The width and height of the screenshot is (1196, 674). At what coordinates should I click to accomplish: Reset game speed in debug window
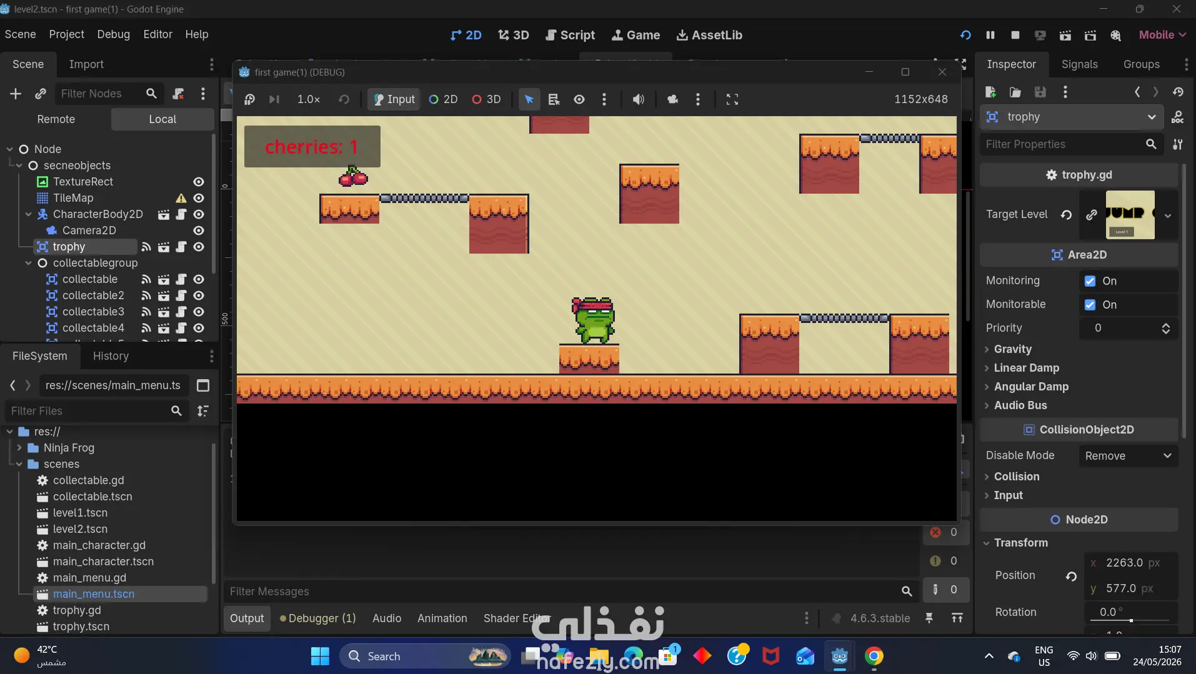tap(344, 99)
